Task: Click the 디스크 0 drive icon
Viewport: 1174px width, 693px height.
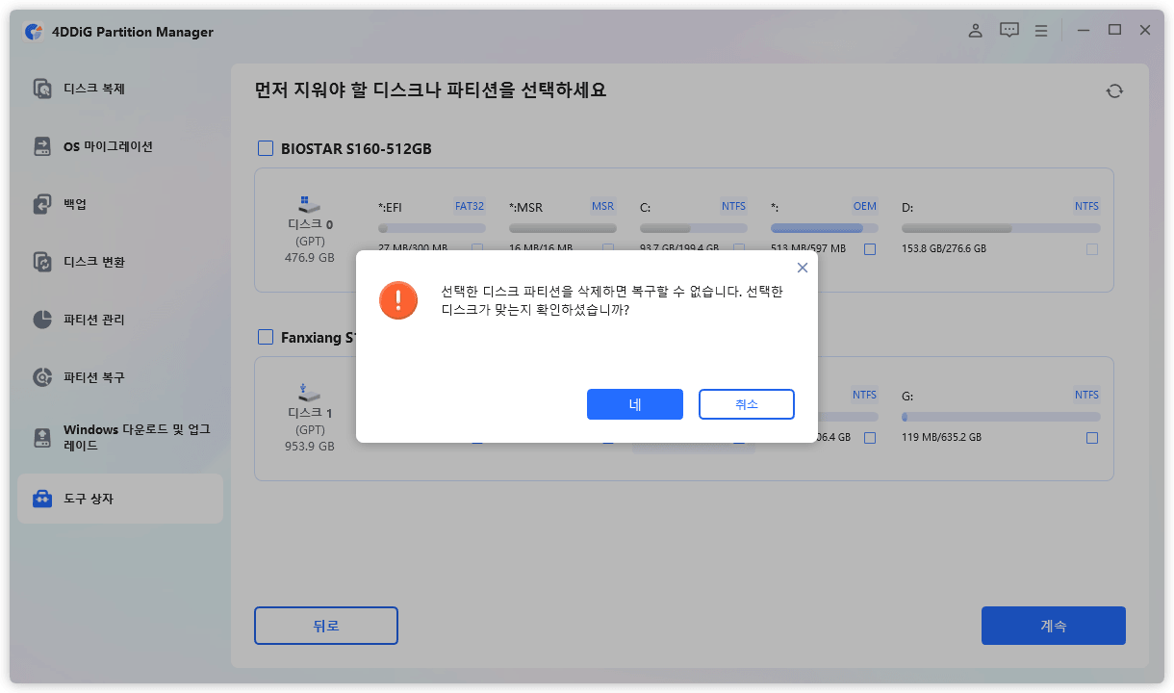Action: tap(309, 204)
